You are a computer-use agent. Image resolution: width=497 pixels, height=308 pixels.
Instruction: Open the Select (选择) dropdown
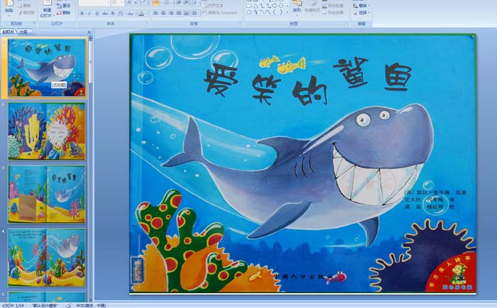pyautogui.click(x=361, y=12)
